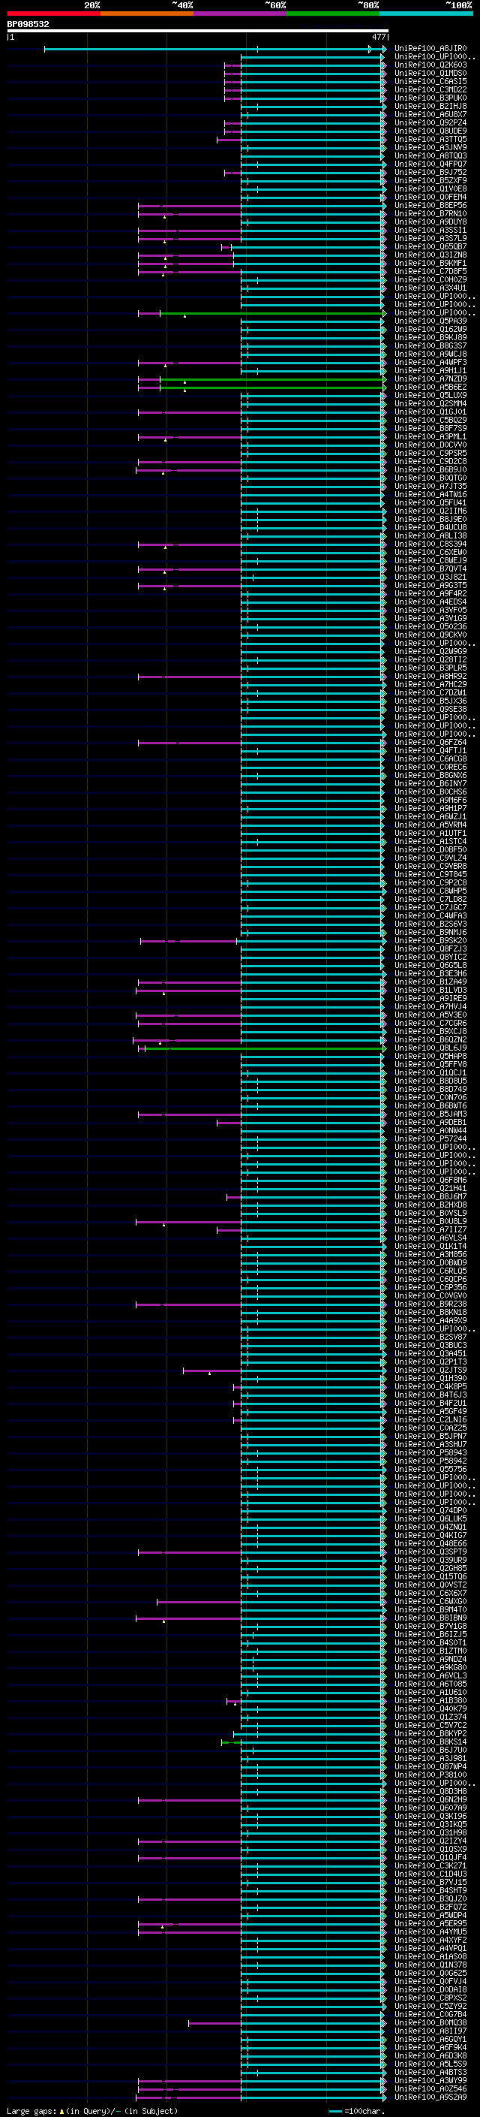Click the query end position 477
This screenshot has height=2117, width=480.
coord(378,37)
